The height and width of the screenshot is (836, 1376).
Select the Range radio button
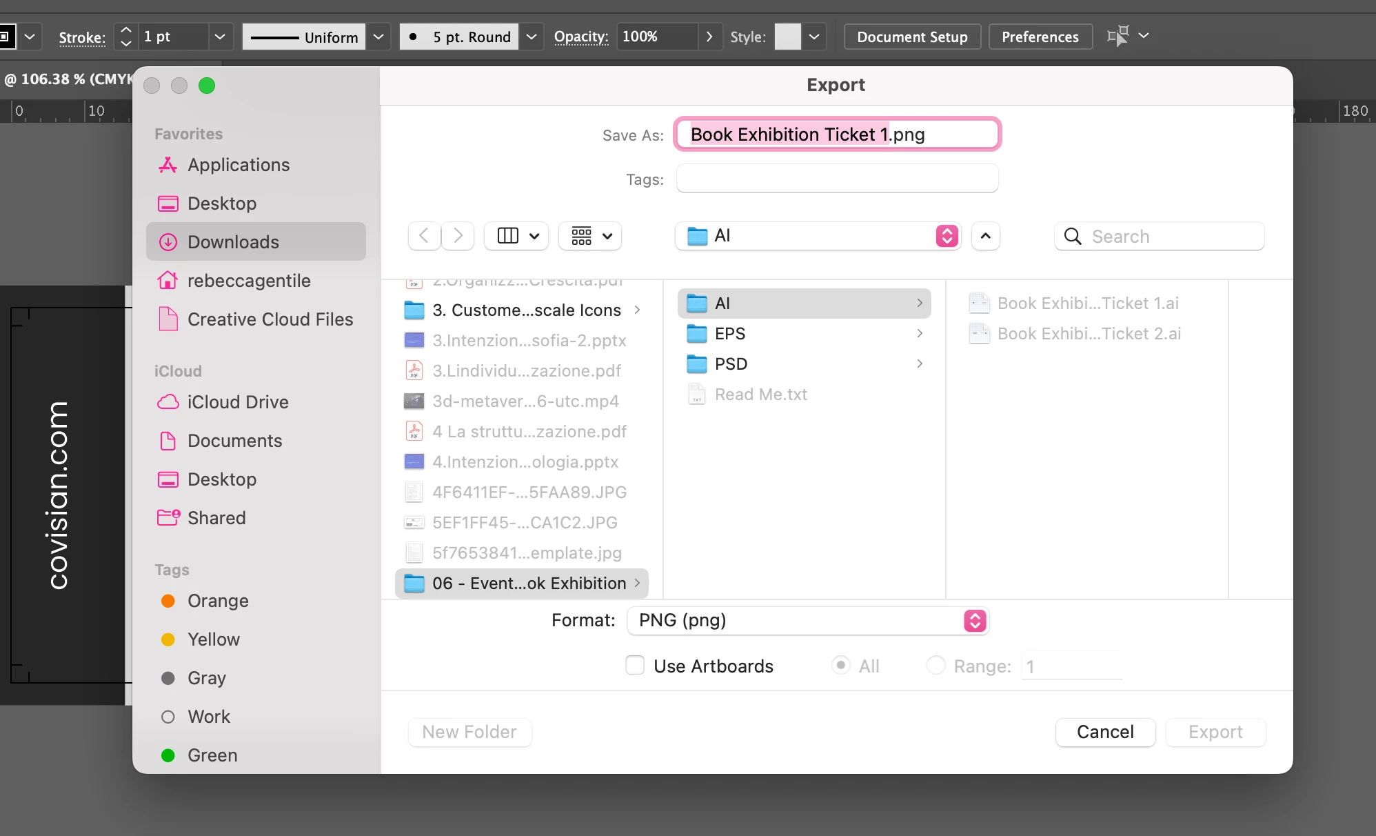[935, 666]
